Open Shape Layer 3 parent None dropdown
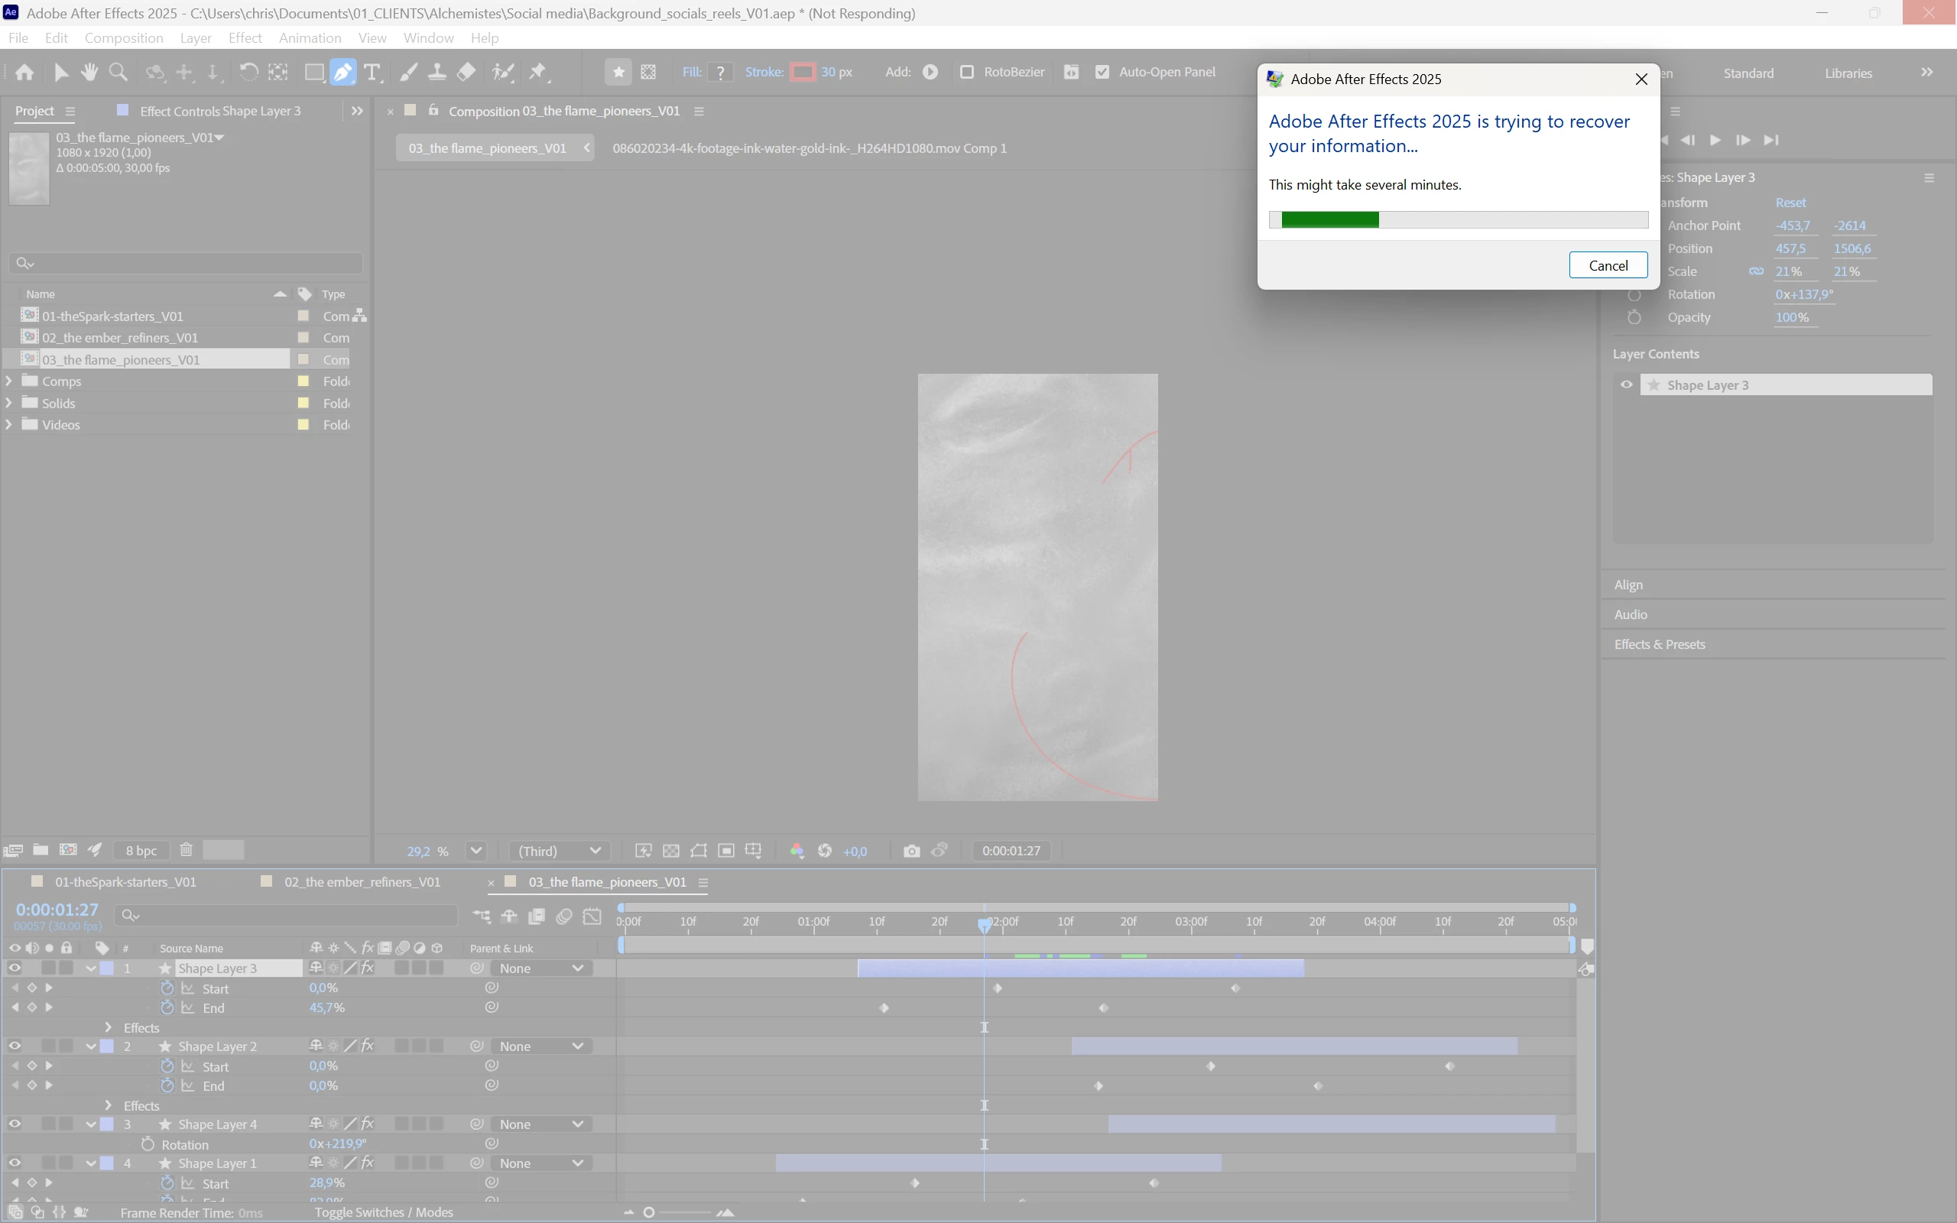The image size is (1957, 1223). pyautogui.click(x=540, y=968)
